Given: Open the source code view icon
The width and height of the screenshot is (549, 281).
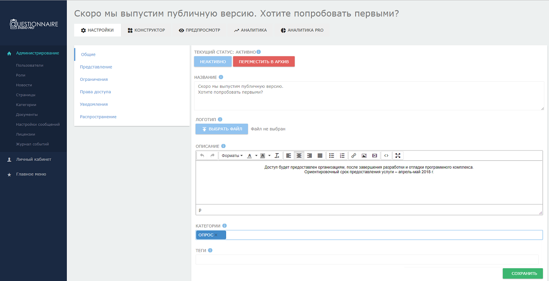Looking at the screenshot, I should tap(385, 155).
